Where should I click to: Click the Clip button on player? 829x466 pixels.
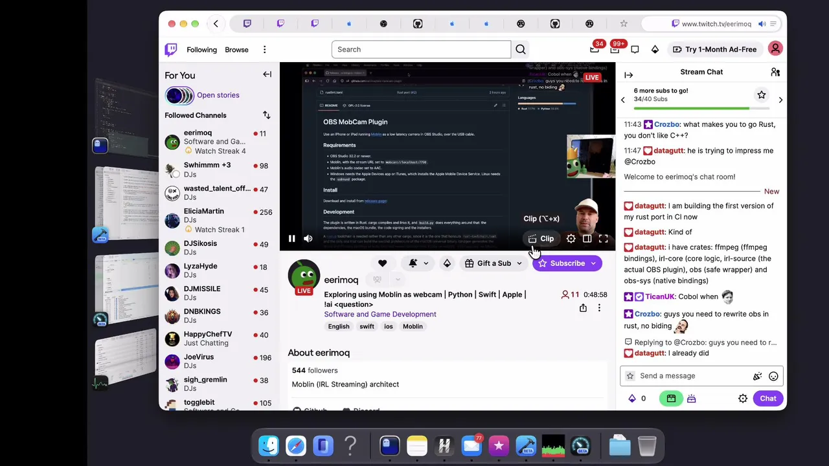pyautogui.click(x=541, y=239)
